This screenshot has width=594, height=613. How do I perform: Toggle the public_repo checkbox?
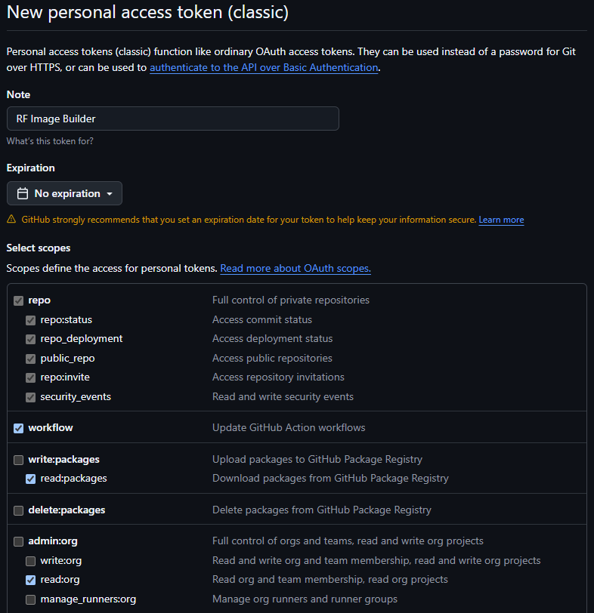point(31,359)
